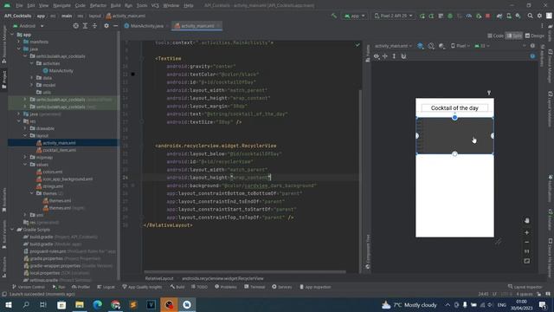The height and width of the screenshot is (312, 554).
Task: Expand the mipmap folder node
Action: click(x=25, y=157)
